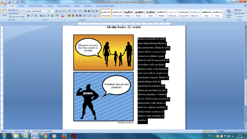Align text left
Image resolution: width=247 pixels, height=139 pixels.
(69, 16)
